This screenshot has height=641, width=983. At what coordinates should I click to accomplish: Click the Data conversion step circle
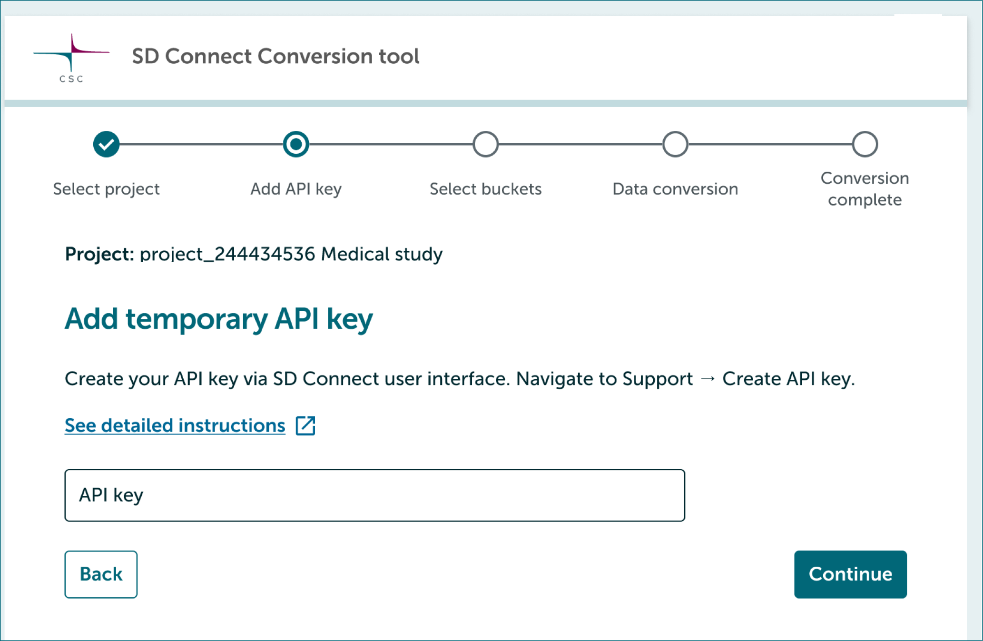[675, 144]
